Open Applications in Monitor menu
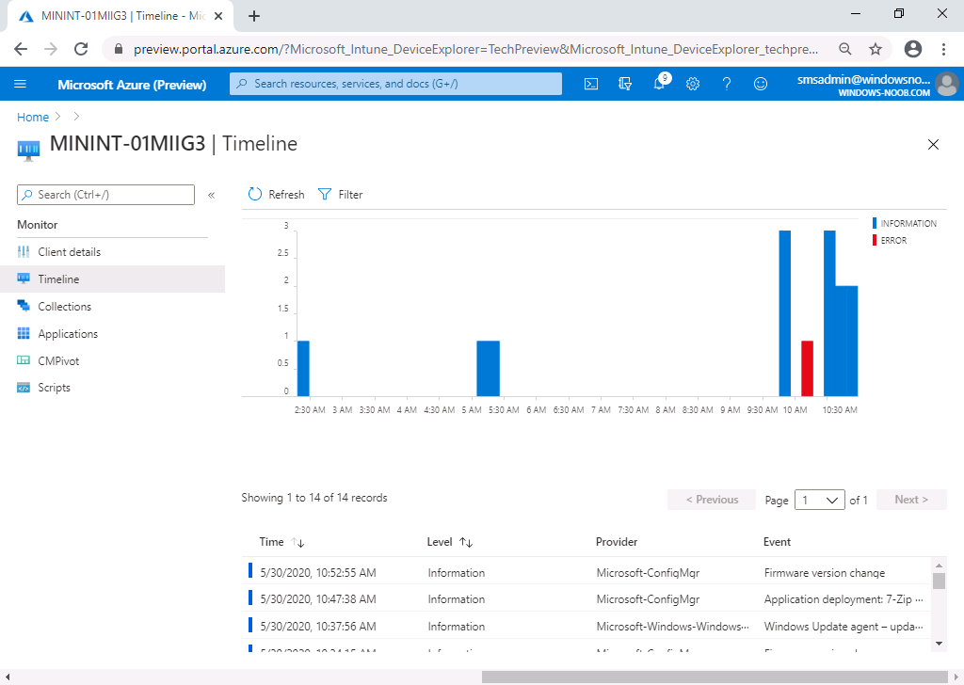 (x=113, y=334)
